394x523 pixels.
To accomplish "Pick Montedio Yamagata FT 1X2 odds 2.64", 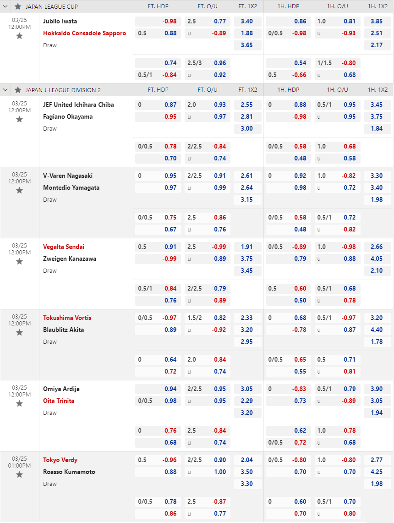I will 248,187.
